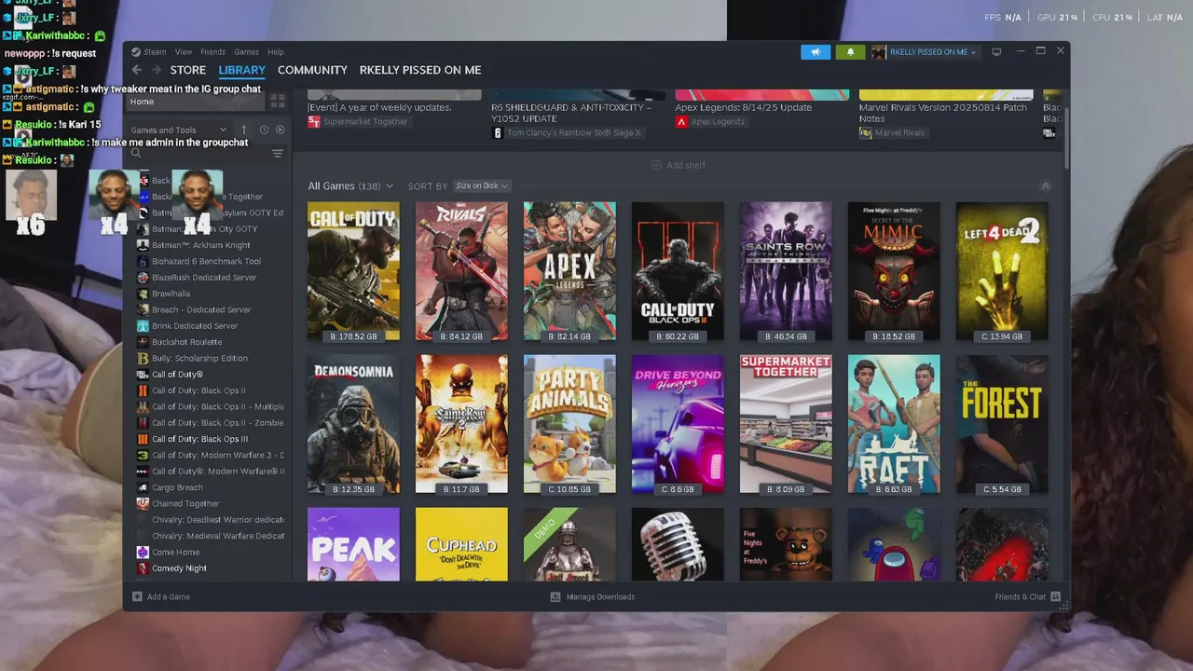Select Chained Together in game list

click(x=185, y=503)
